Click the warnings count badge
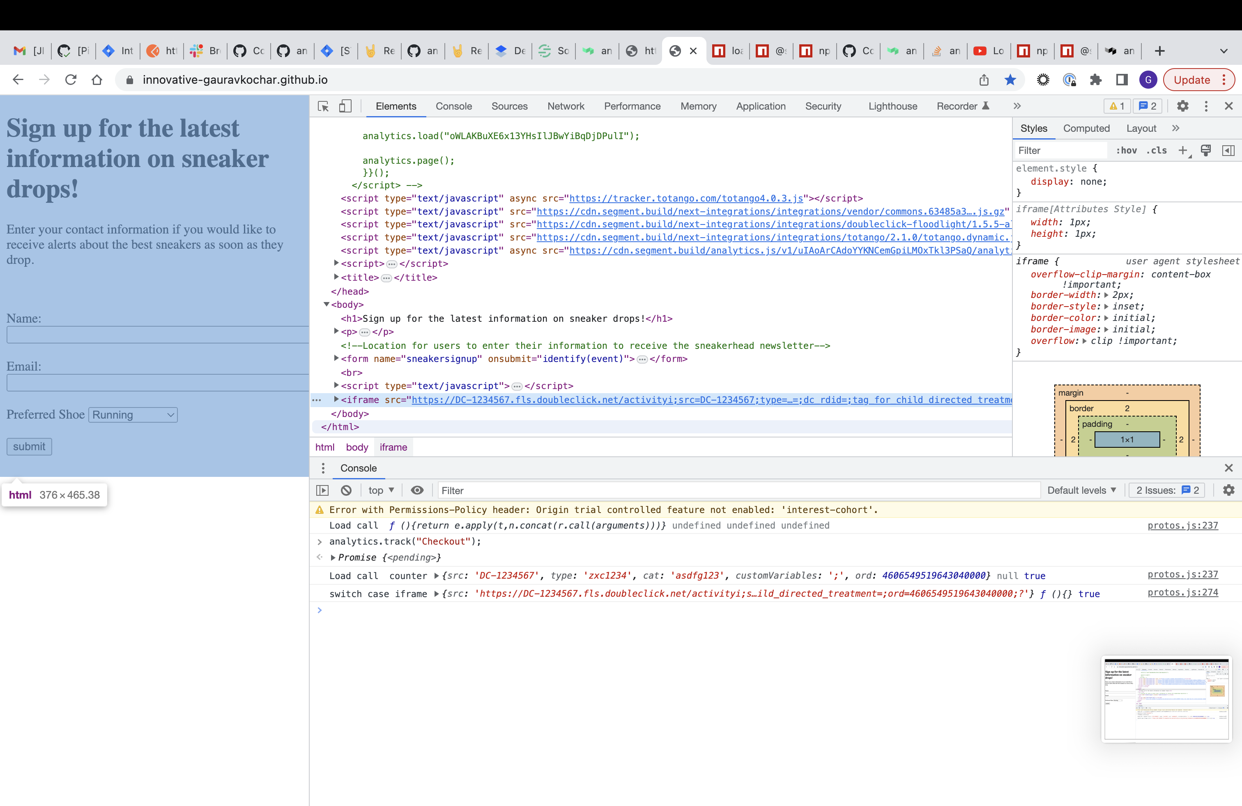 [1117, 106]
